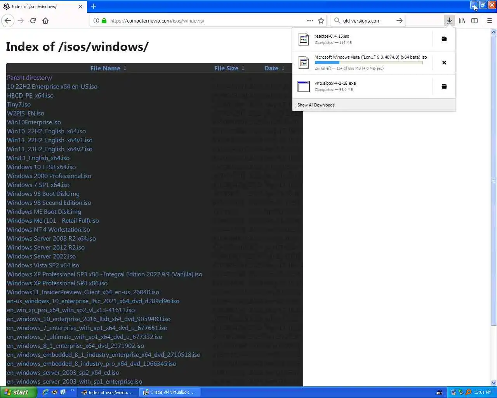Expand the Quick Launch chevron
This screenshot has width=497, height=398.
73,391
